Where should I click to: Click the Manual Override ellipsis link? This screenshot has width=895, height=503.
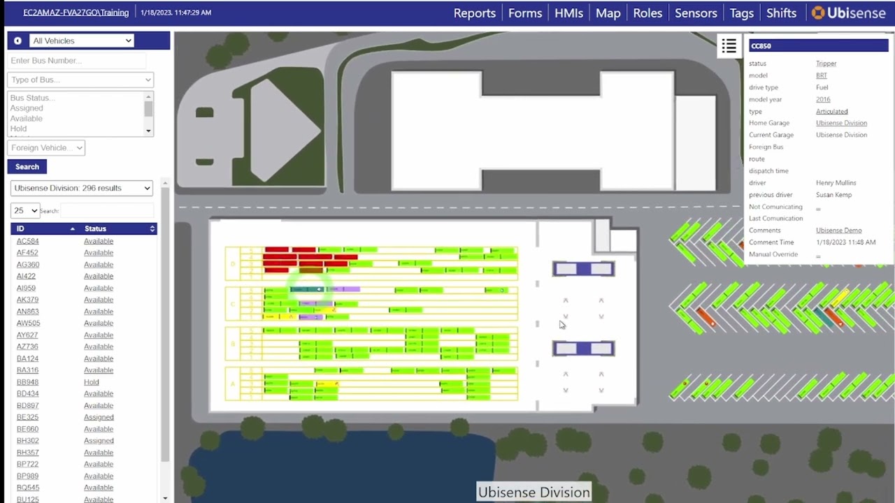pos(818,254)
